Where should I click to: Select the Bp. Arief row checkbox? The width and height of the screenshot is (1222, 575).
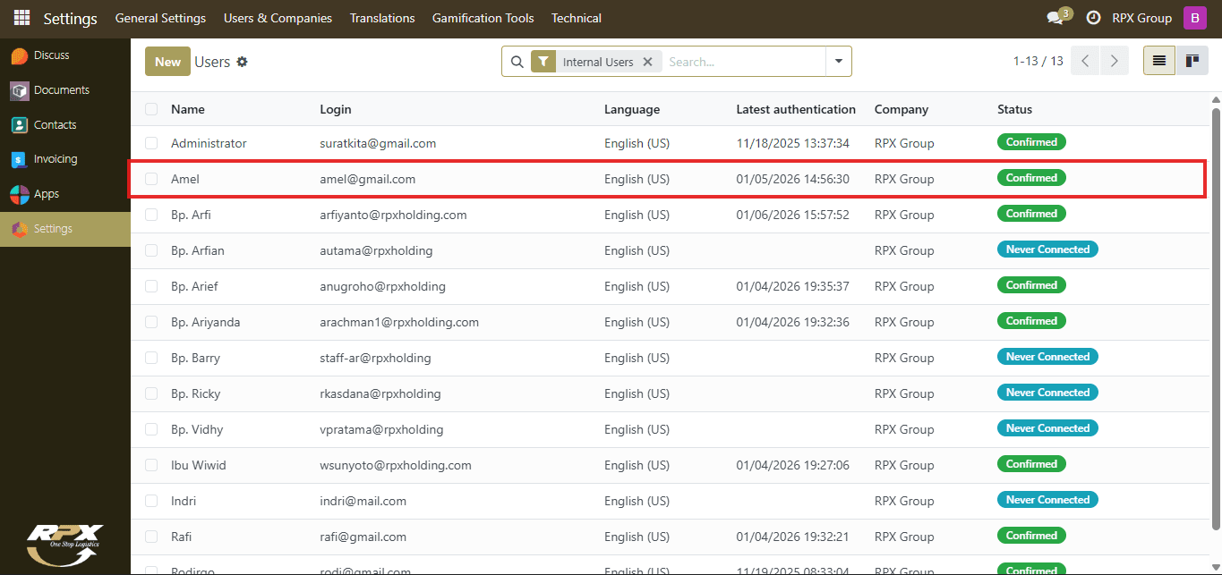coord(151,286)
